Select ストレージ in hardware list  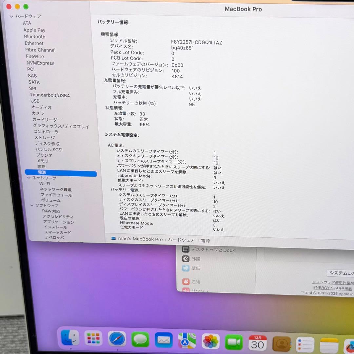(x=45, y=137)
